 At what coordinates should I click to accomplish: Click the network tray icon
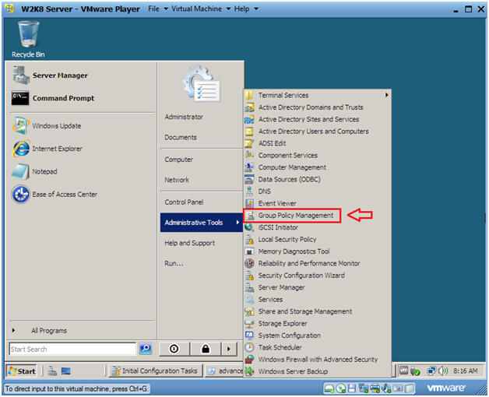431,371
